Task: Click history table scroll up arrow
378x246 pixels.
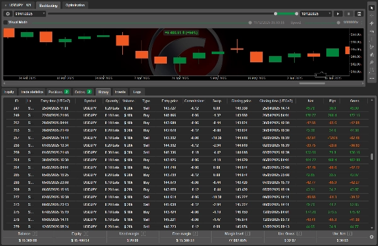Action: [x=372, y=100]
